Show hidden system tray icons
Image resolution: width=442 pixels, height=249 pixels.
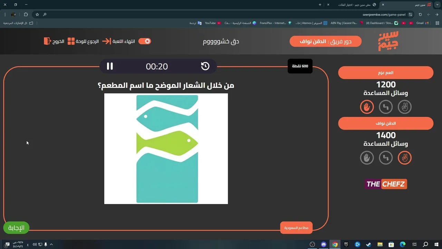tap(51, 245)
